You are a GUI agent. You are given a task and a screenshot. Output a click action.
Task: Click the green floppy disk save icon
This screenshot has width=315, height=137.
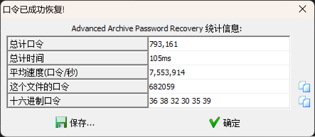tap(61, 122)
